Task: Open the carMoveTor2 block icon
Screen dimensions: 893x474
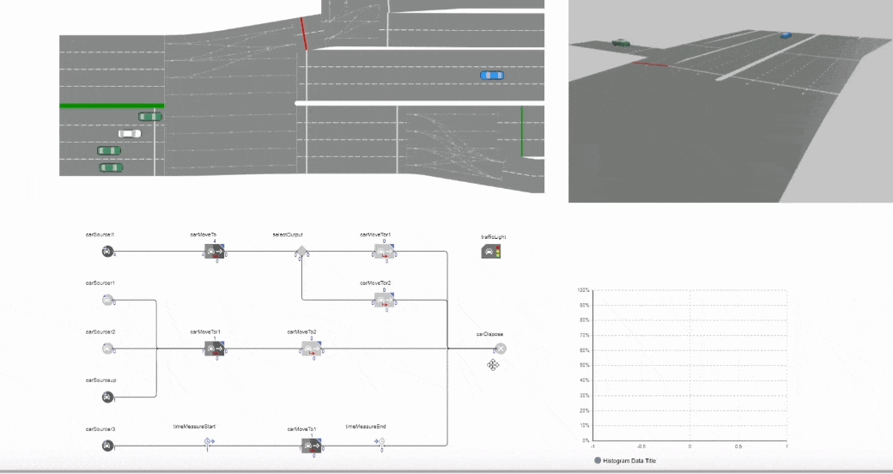Action: click(385, 301)
